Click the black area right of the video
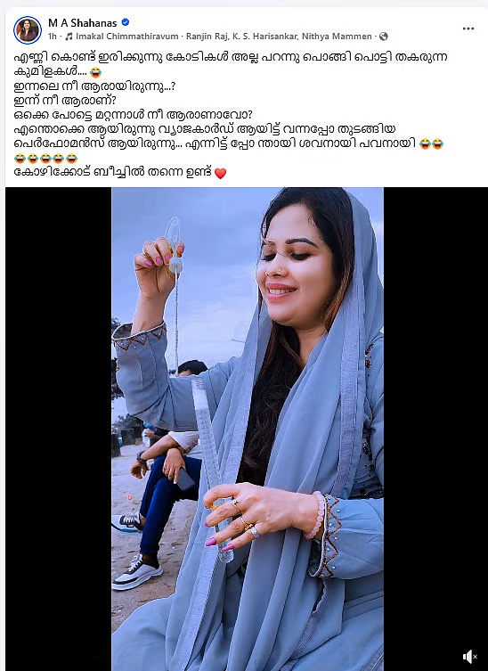The width and height of the screenshot is (488, 671). point(435,429)
